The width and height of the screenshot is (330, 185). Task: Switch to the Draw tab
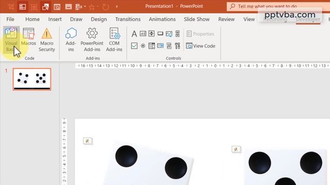(76, 20)
